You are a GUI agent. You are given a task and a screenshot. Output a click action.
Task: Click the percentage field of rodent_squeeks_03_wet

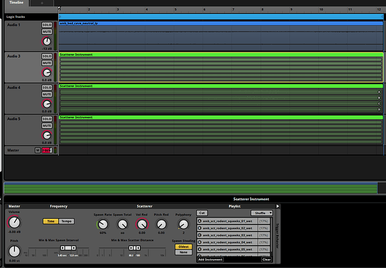(263, 235)
